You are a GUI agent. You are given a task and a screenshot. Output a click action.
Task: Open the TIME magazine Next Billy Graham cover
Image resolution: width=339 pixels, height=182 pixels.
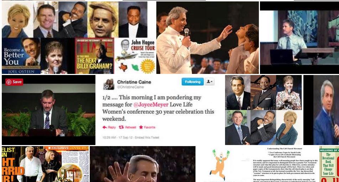click(x=95, y=56)
